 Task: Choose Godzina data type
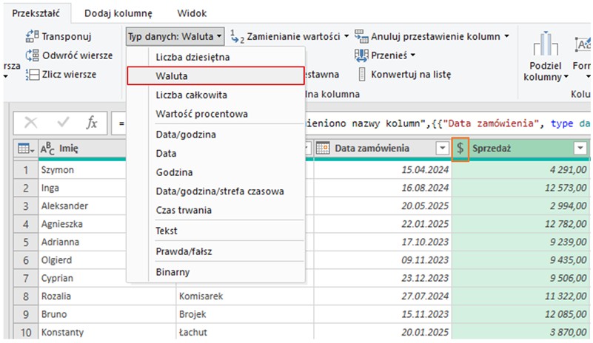tap(215, 172)
